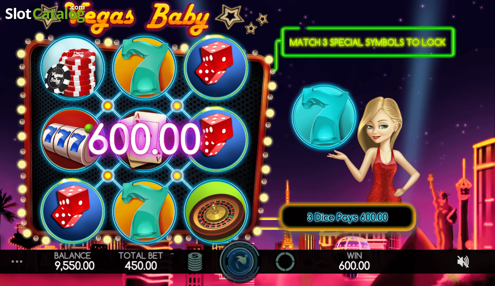Click the central spin button
Viewport: 495px width, 286px height.
(240, 262)
